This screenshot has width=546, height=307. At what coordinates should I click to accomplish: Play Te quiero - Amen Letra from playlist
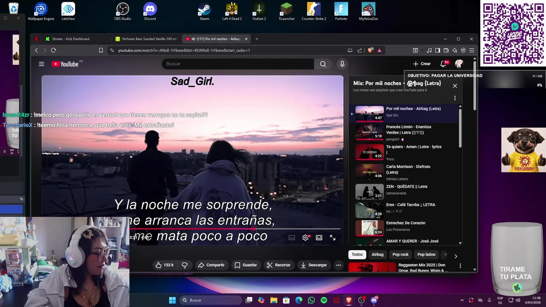(x=404, y=153)
